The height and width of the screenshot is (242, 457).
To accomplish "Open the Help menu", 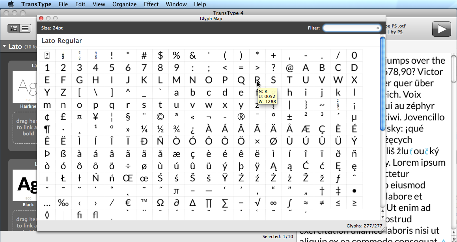I will coord(200,4).
